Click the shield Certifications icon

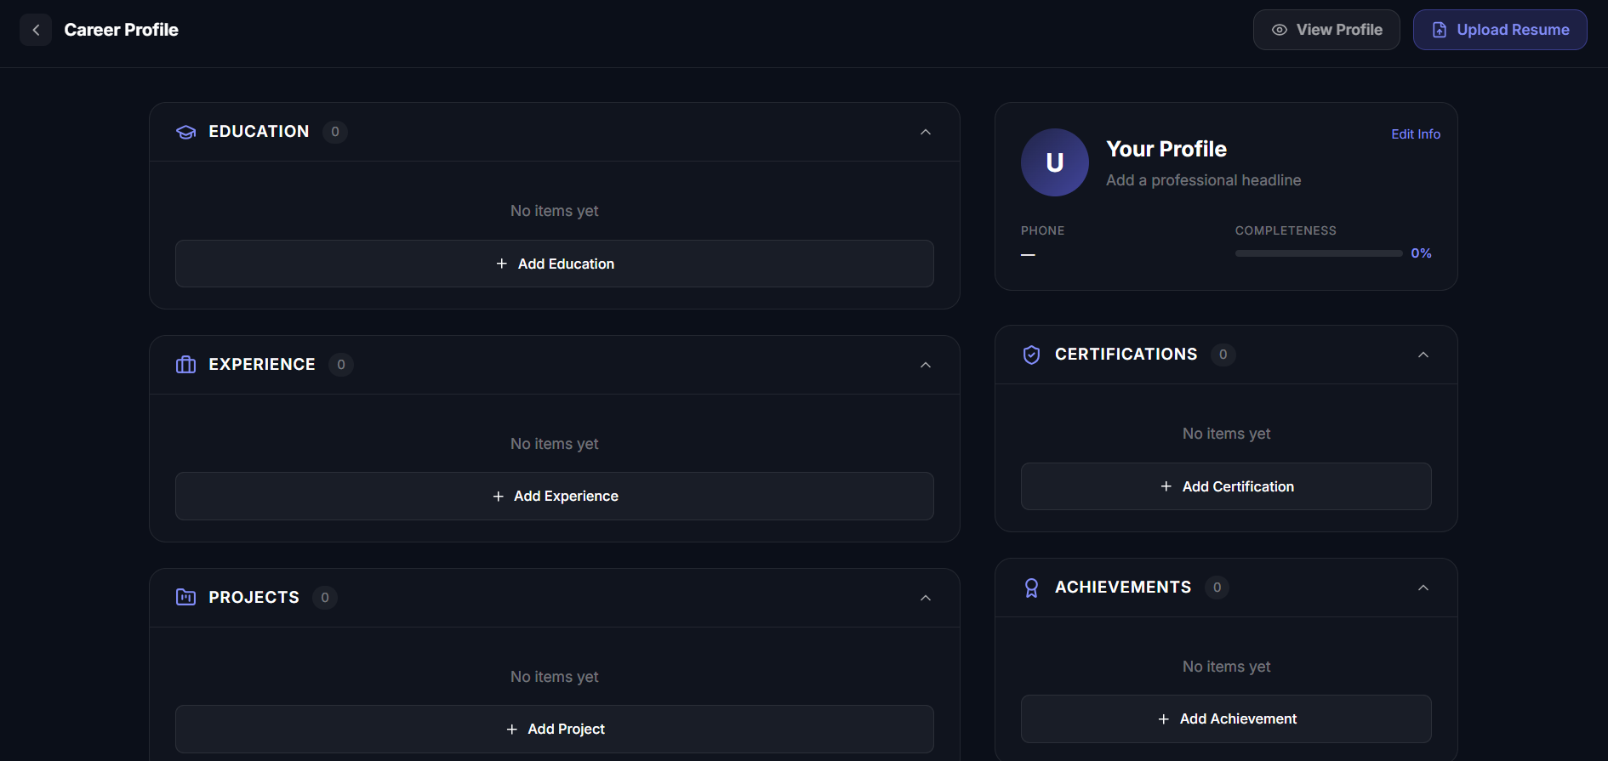click(1031, 355)
